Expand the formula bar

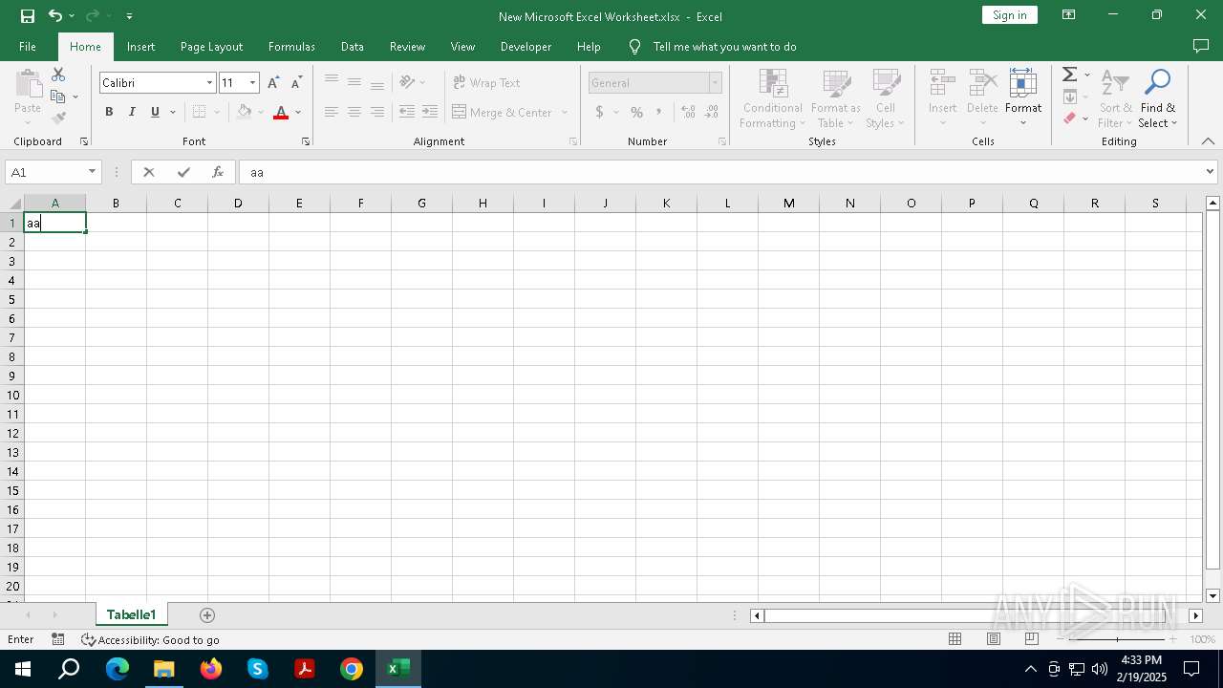tap(1210, 172)
